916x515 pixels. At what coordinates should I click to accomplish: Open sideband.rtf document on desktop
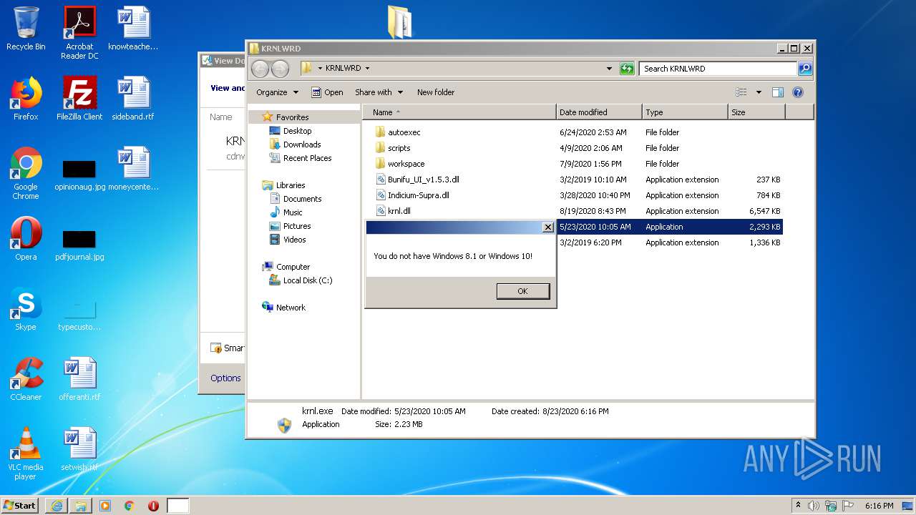(133, 99)
